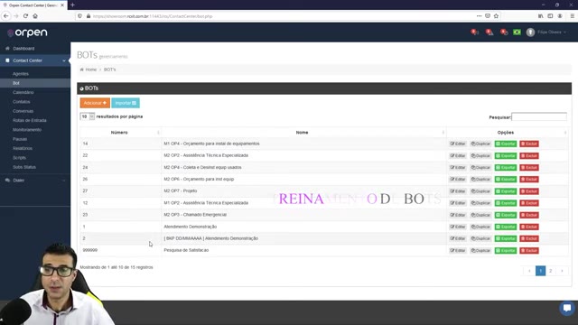Expand the Dialer menu

[35, 181]
